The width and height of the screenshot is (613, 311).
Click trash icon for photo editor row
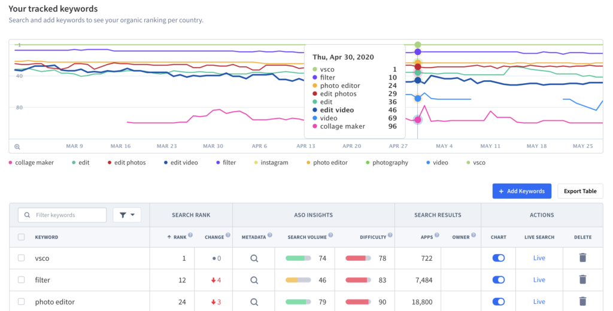(582, 301)
